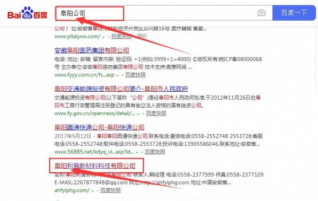This screenshot has width=318, height=201.
Task: Click the 百度一下 search button
Action: [x=294, y=13]
